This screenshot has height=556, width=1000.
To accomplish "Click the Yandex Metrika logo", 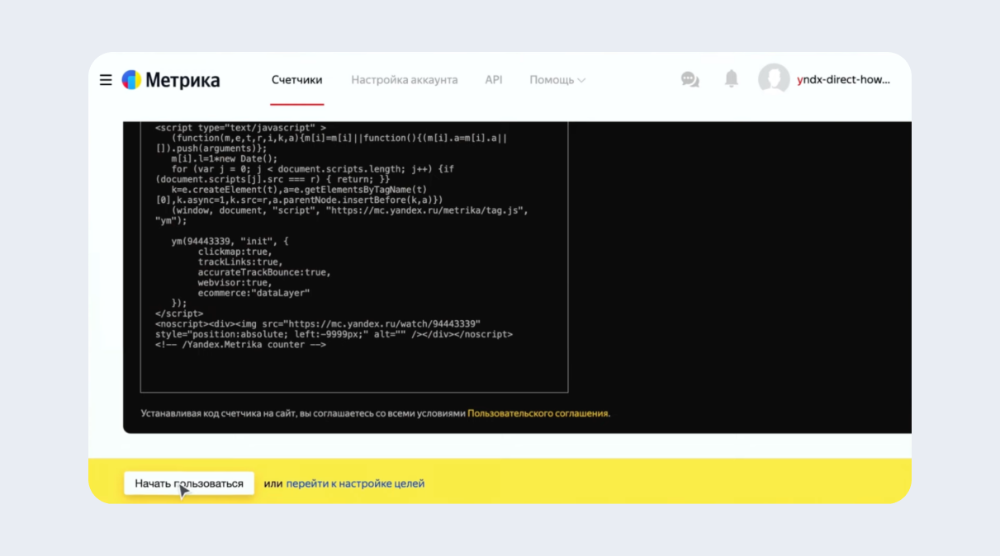I will [x=171, y=80].
